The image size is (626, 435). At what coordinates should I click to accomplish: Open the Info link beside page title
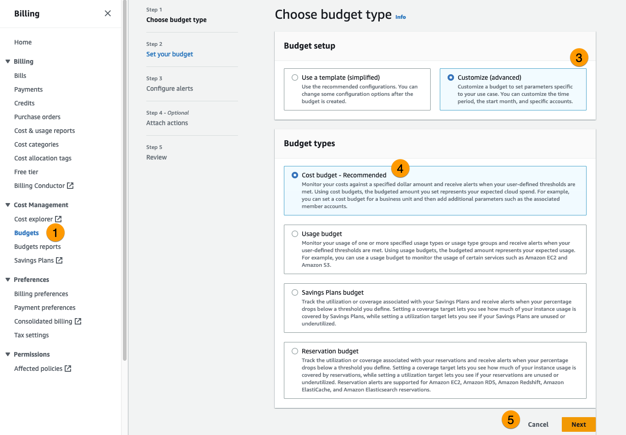(400, 17)
